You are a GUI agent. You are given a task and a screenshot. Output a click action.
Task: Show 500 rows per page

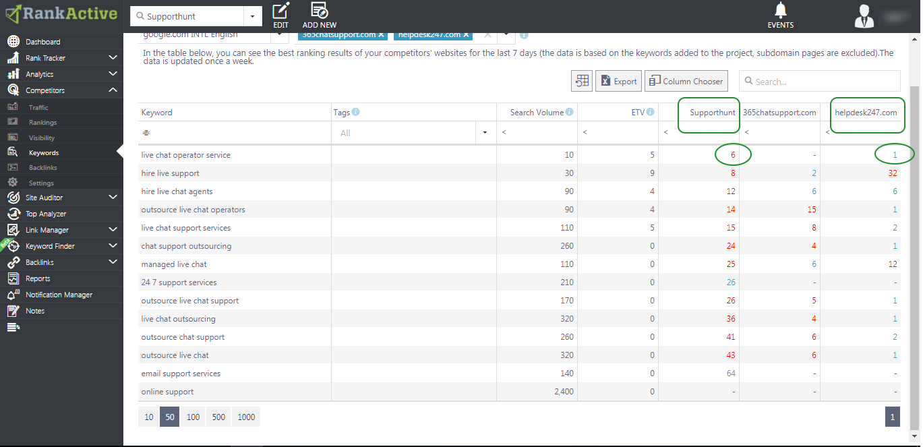click(x=218, y=417)
